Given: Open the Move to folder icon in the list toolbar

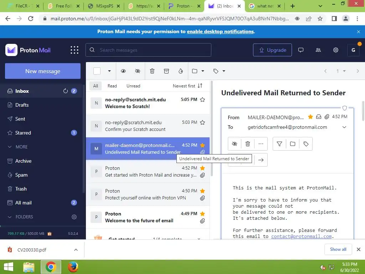Looking at the screenshot, I should (x=195, y=71).
